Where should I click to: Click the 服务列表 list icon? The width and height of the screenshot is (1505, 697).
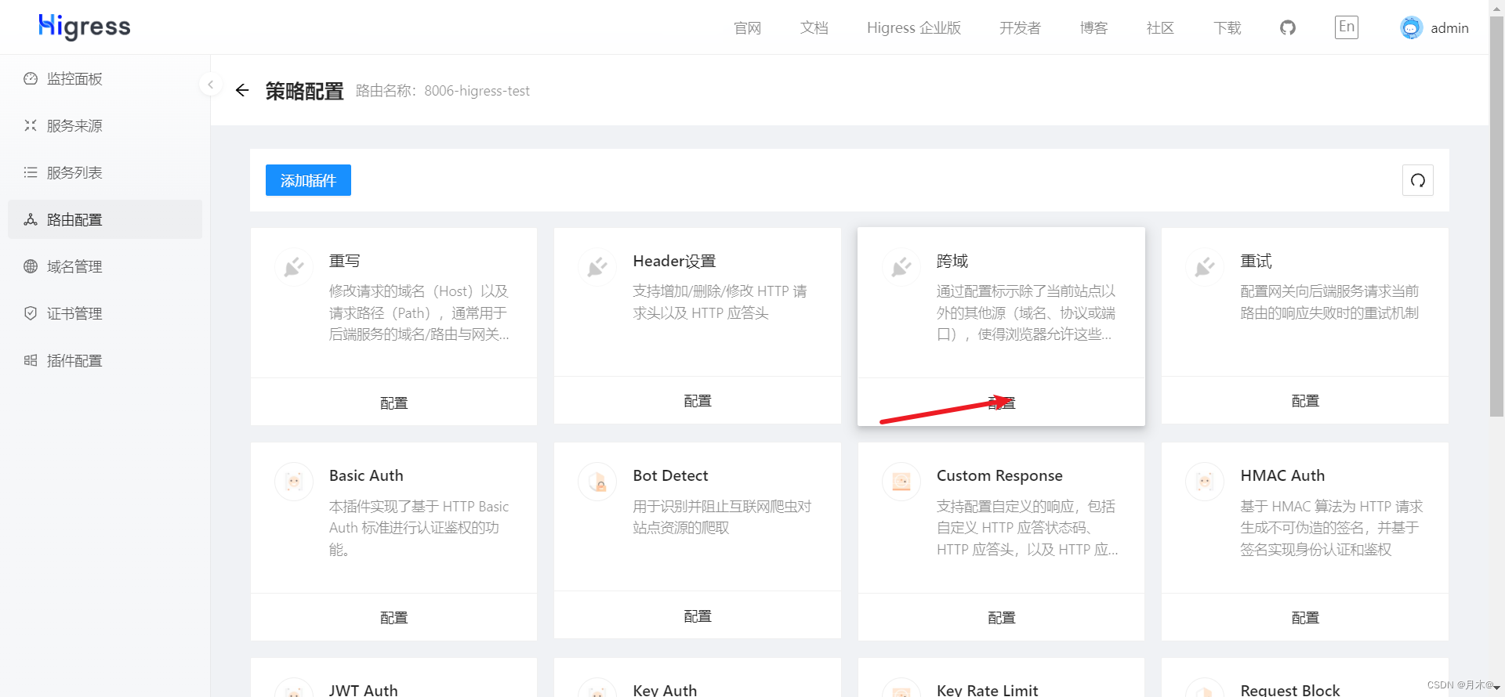(x=31, y=172)
